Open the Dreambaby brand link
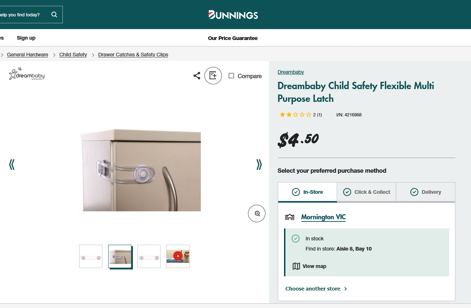 click(x=291, y=72)
